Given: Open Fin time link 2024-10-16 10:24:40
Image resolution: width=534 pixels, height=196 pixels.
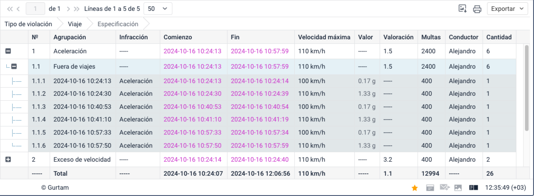Looking at the screenshot, I should click(x=260, y=159).
